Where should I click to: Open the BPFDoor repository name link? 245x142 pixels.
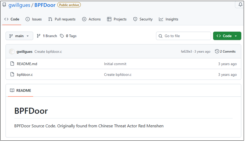pos(45,5)
